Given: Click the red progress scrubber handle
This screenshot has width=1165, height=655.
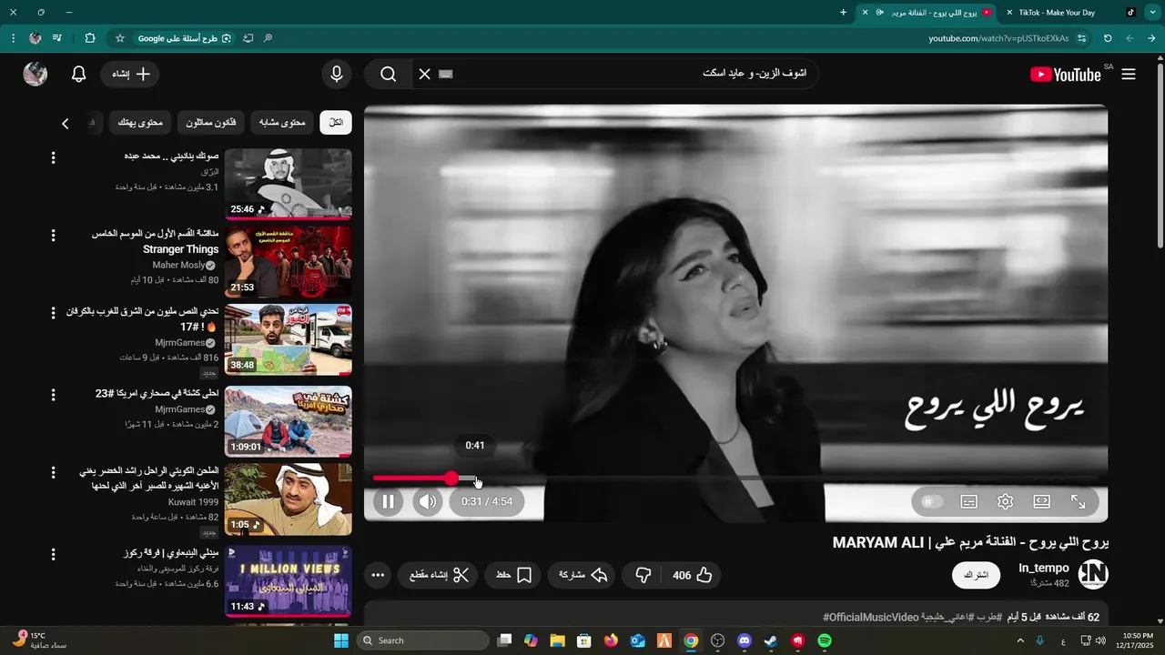Looking at the screenshot, I should [x=451, y=478].
